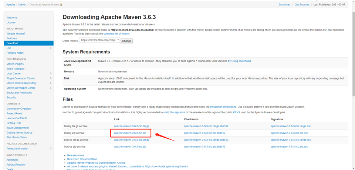This screenshot has height=170, width=355.
Task: Click Maven in the breadcrumb
Action: 22,4
